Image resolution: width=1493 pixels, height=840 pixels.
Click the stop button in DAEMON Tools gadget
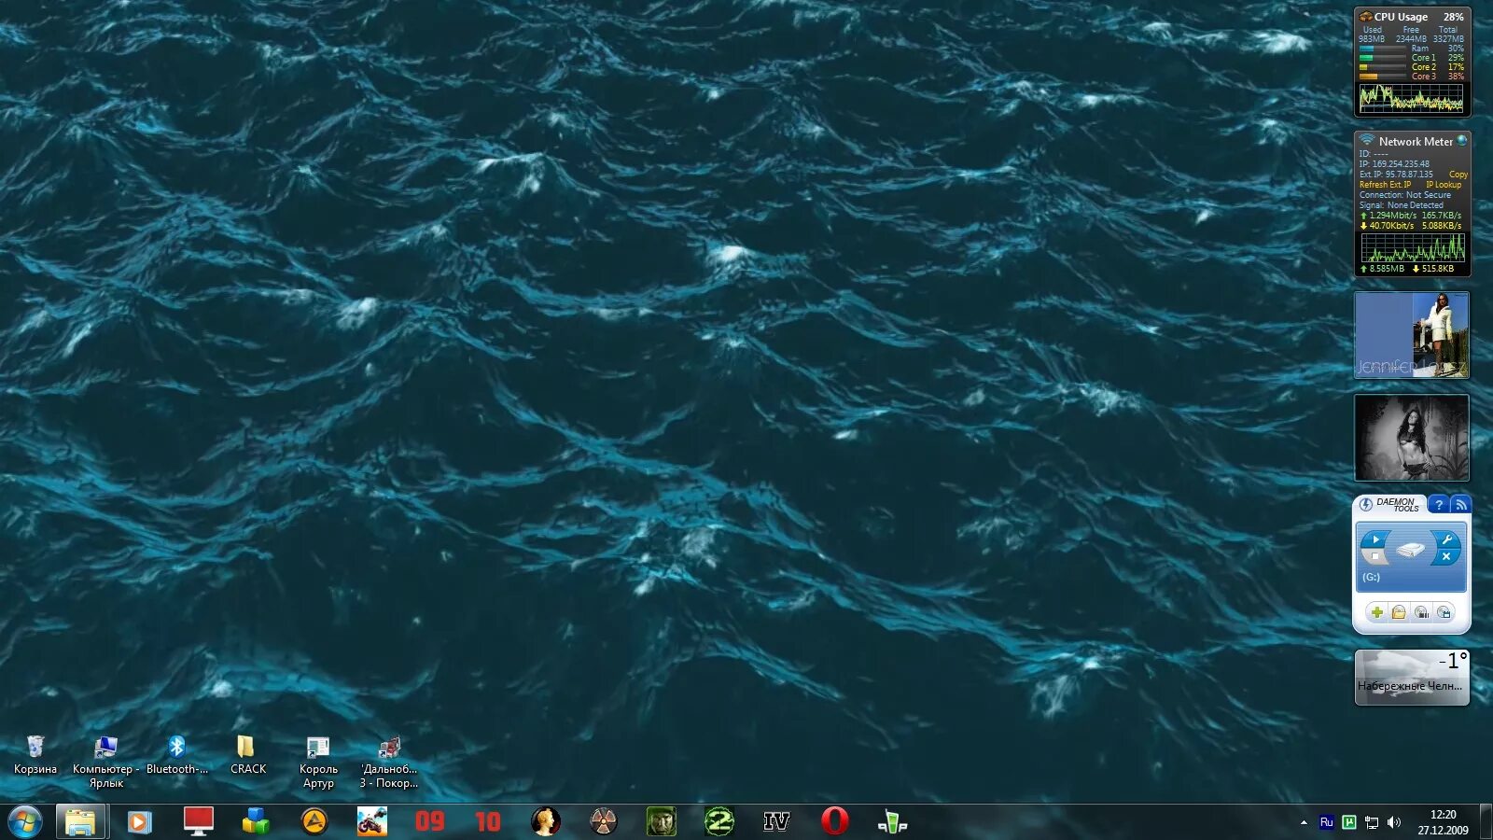tap(1374, 556)
